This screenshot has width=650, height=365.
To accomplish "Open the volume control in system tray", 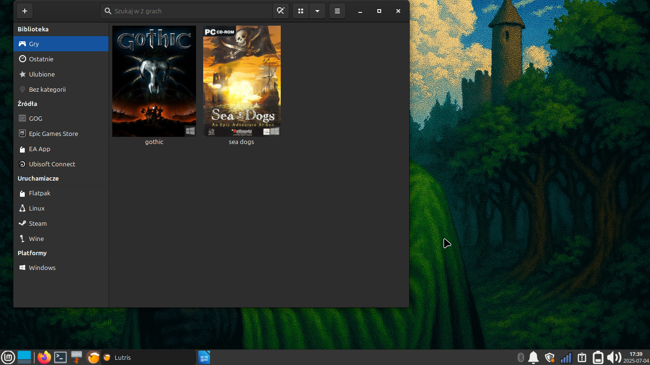I will click(614, 357).
